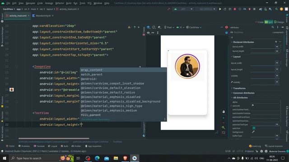
Task: Switch editor to Design view
Action: [x=279, y=22]
